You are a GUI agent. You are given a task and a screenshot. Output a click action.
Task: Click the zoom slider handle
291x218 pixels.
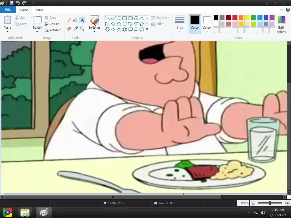click(x=270, y=203)
